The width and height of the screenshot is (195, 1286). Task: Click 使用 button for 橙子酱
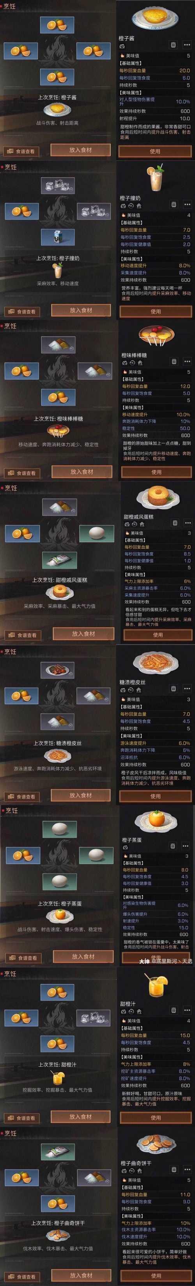[155, 151]
